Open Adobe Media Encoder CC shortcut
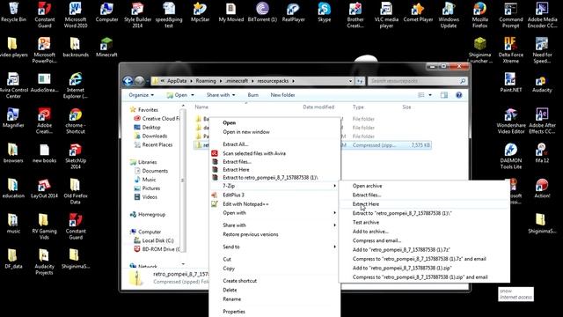The width and height of the screenshot is (563, 317). (542, 15)
